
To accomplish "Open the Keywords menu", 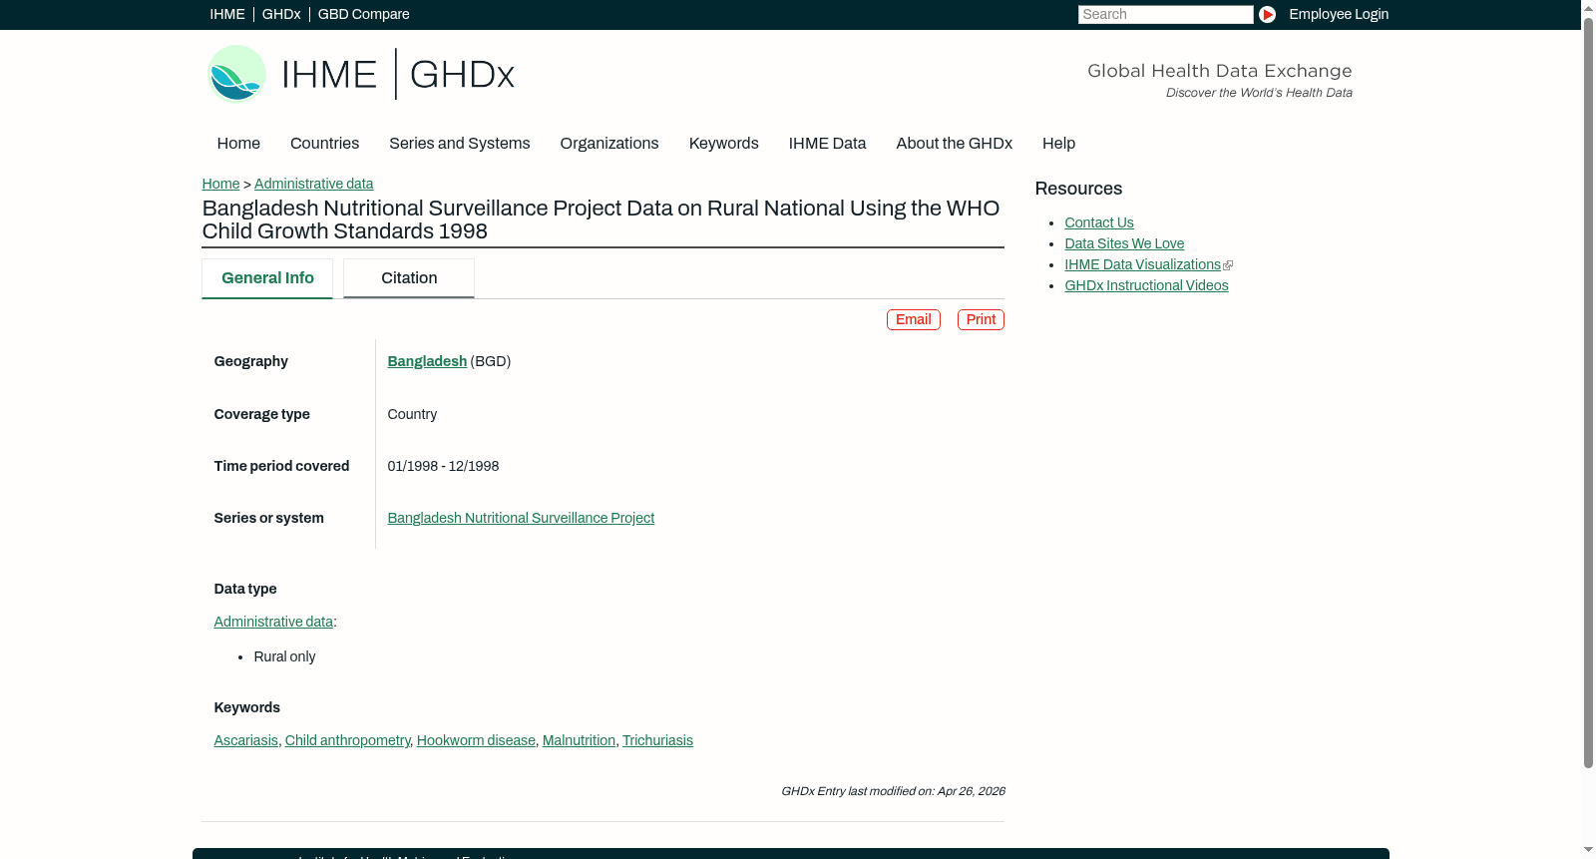I will (724, 144).
